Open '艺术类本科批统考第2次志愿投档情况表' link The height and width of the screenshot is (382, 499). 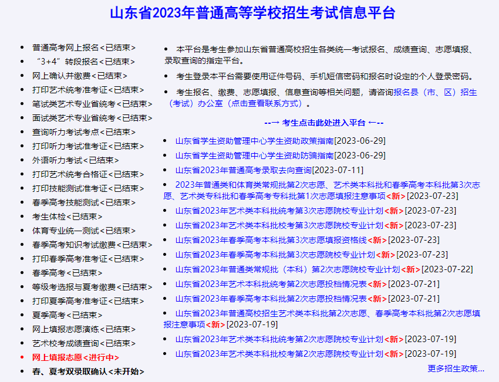click(271, 284)
